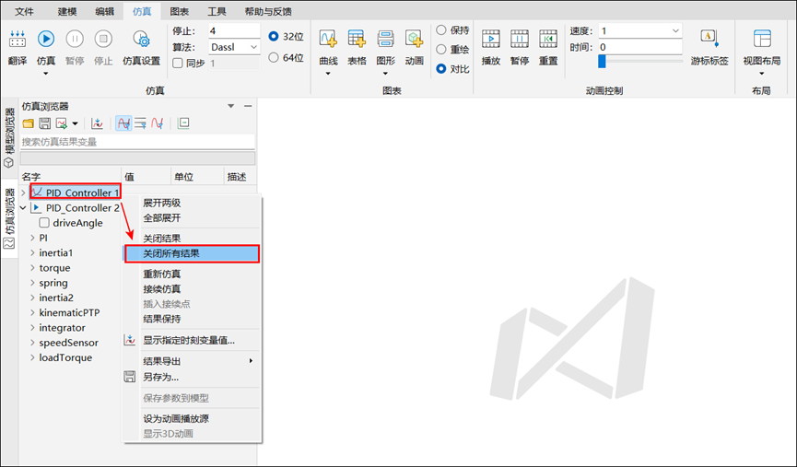Viewport: 797px width, 467px height.
Task: Switch to the 建模 tab
Action: click(67, 11)
